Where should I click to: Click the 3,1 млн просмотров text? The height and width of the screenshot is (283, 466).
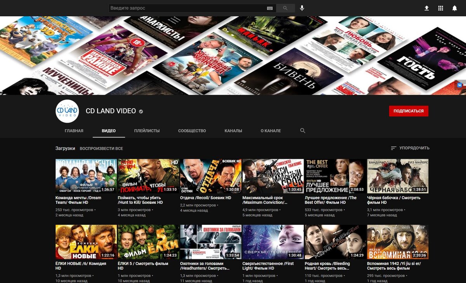click(384, 210)
